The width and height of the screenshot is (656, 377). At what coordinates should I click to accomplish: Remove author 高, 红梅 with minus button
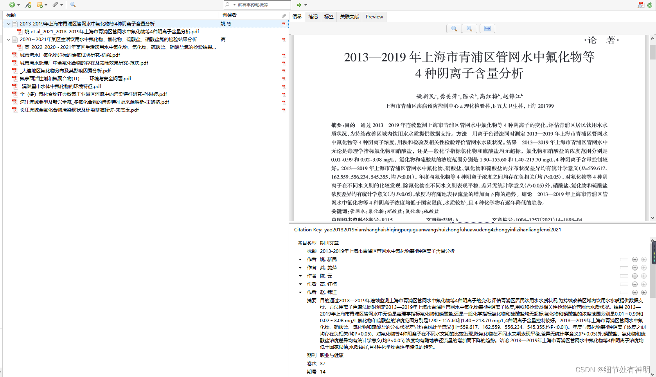click(x=635, y=284)
